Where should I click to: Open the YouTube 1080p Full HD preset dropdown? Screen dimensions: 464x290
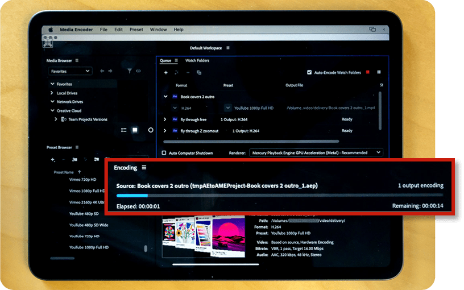pos(227,107)
